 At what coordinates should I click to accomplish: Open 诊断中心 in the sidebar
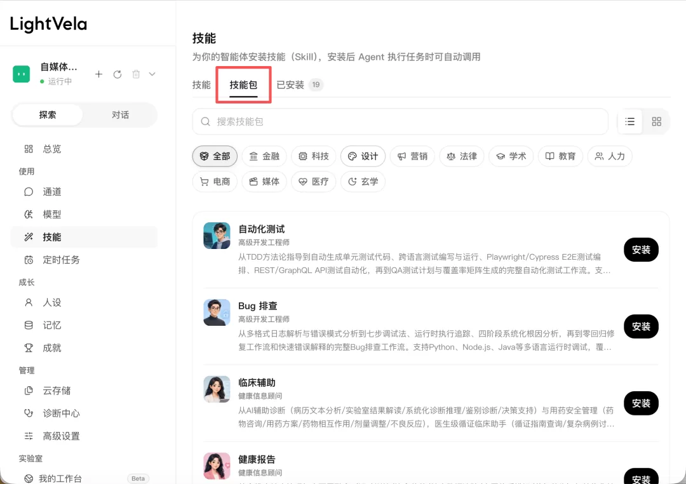coord(84,413)
